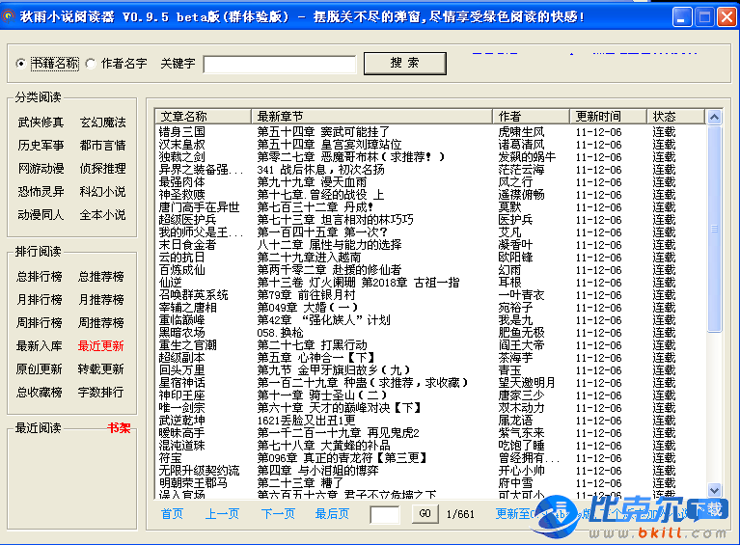Image resolution: width=740 pixels, height=545 pixels.
Task: Click the page number box beside GO
Action: [385, 514]
